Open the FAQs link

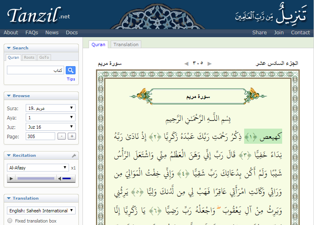click(x=31, y=33)
